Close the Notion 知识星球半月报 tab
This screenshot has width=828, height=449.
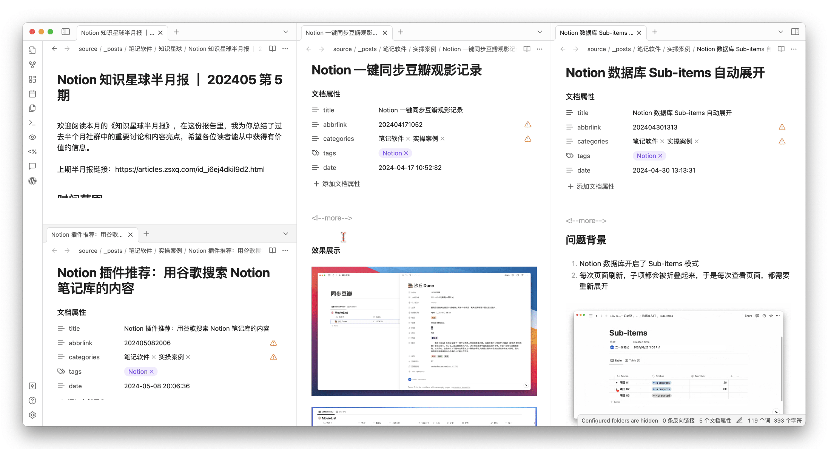160,33
